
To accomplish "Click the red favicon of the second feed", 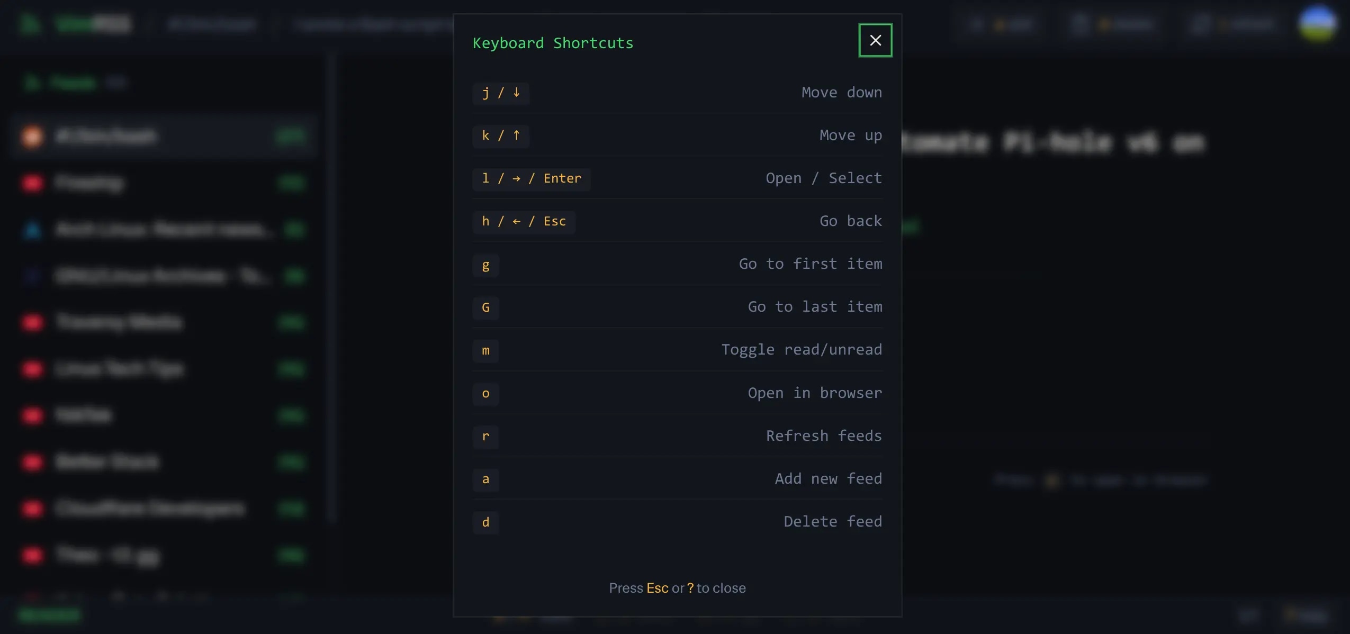I will coord(32,183).
